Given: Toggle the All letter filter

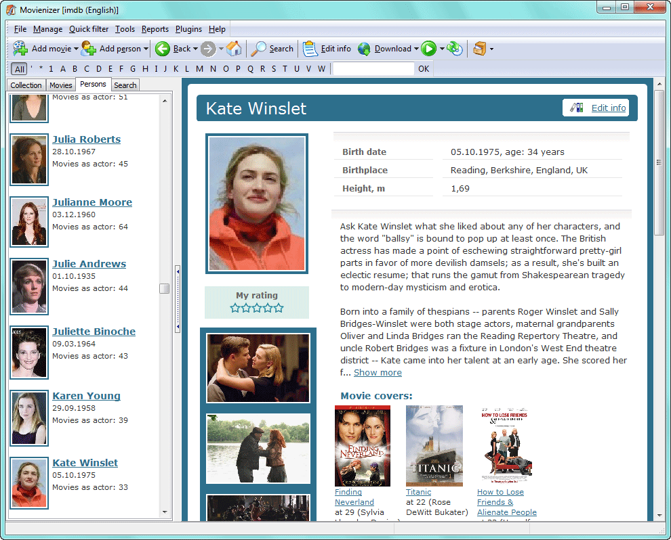Looking at the screenshot, I should point(20,69).
